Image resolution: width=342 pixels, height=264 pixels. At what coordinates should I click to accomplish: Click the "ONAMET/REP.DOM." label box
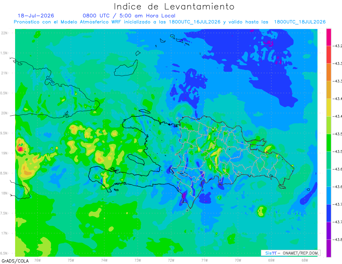click(291, 253)
